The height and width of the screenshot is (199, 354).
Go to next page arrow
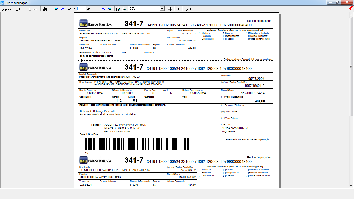point(104,9)
